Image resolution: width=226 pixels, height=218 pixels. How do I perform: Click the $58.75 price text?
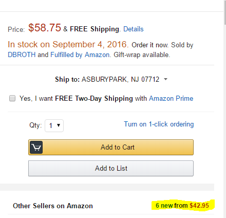tap(45, 28)
